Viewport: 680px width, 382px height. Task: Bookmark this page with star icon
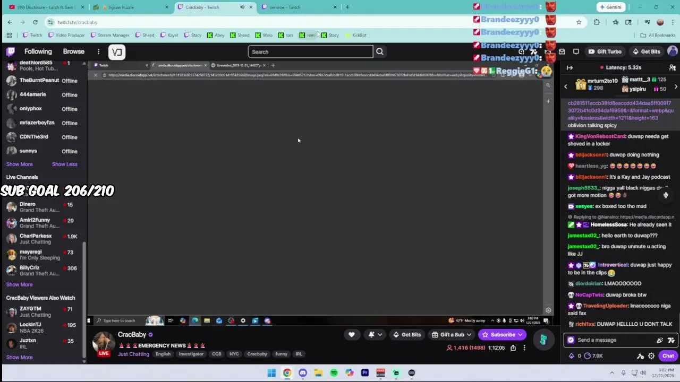(x=579, y=22)
